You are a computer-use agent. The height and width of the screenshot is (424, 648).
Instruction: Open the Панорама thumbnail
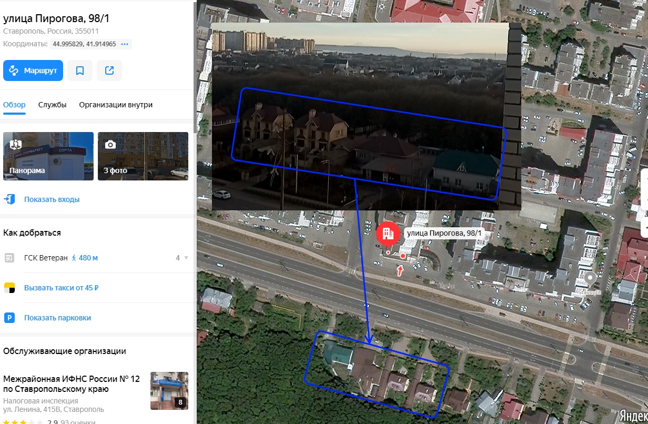48,156
